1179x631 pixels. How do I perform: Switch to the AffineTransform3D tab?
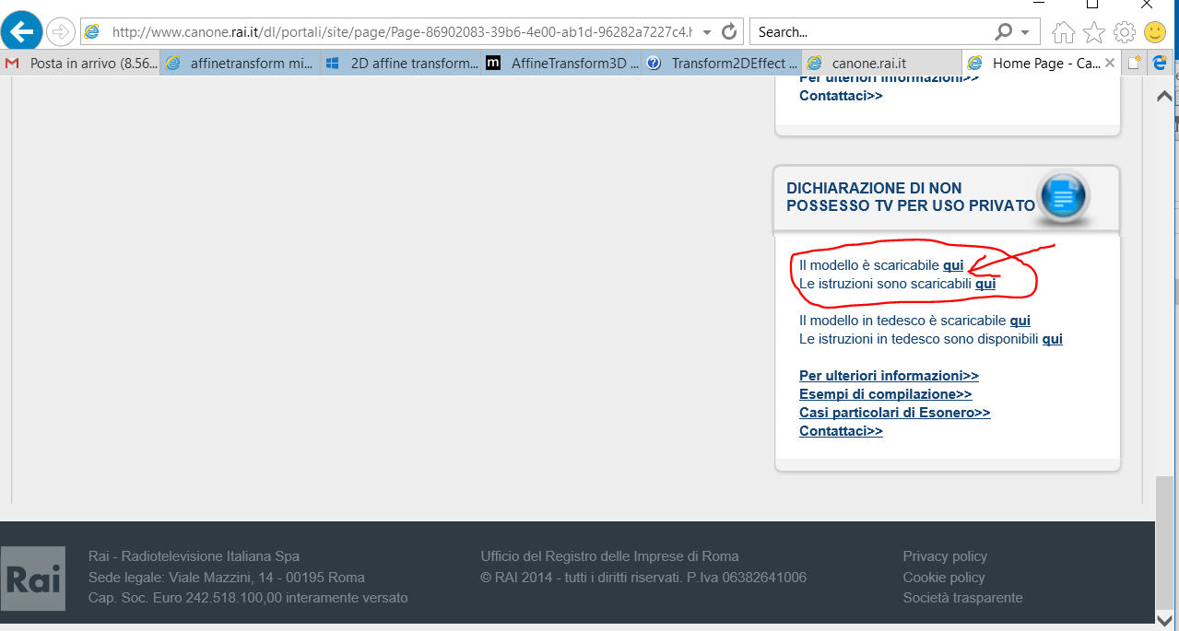pyautogui.click(x=562, y=64)
